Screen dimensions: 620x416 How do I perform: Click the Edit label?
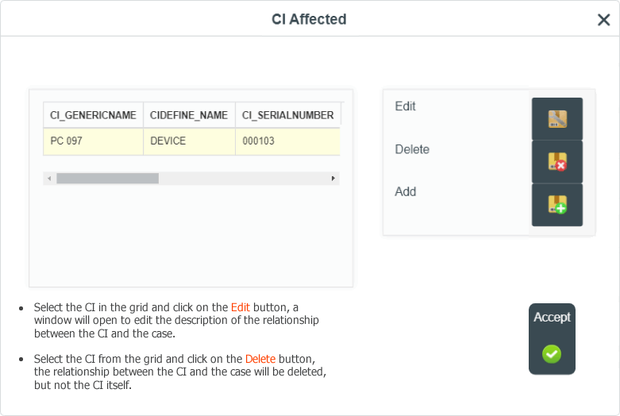coord(406,106)
